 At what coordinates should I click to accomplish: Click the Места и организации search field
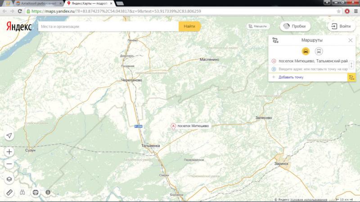(108, 26)
